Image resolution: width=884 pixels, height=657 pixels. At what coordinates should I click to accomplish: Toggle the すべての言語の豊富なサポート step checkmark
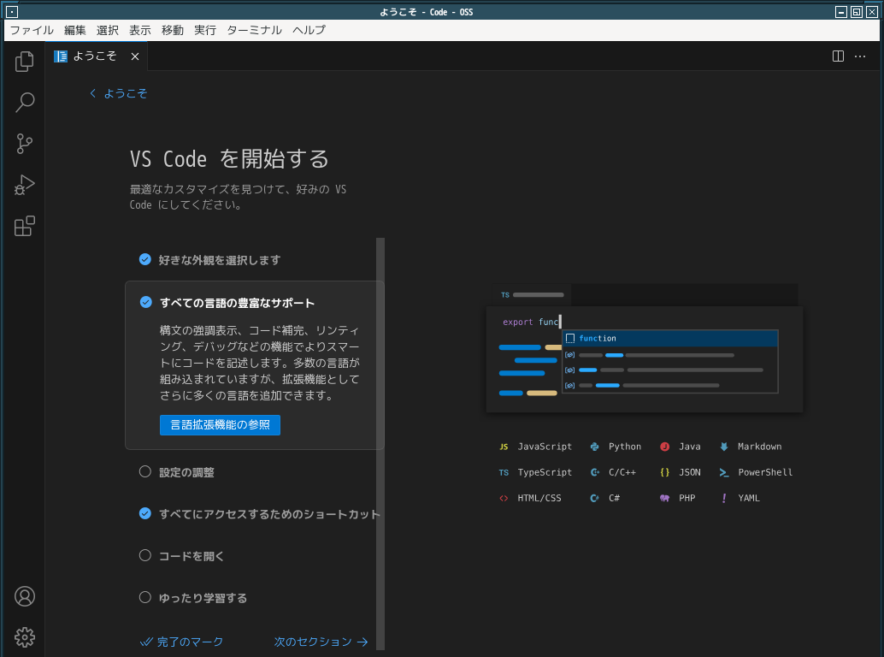click(145, 302)
